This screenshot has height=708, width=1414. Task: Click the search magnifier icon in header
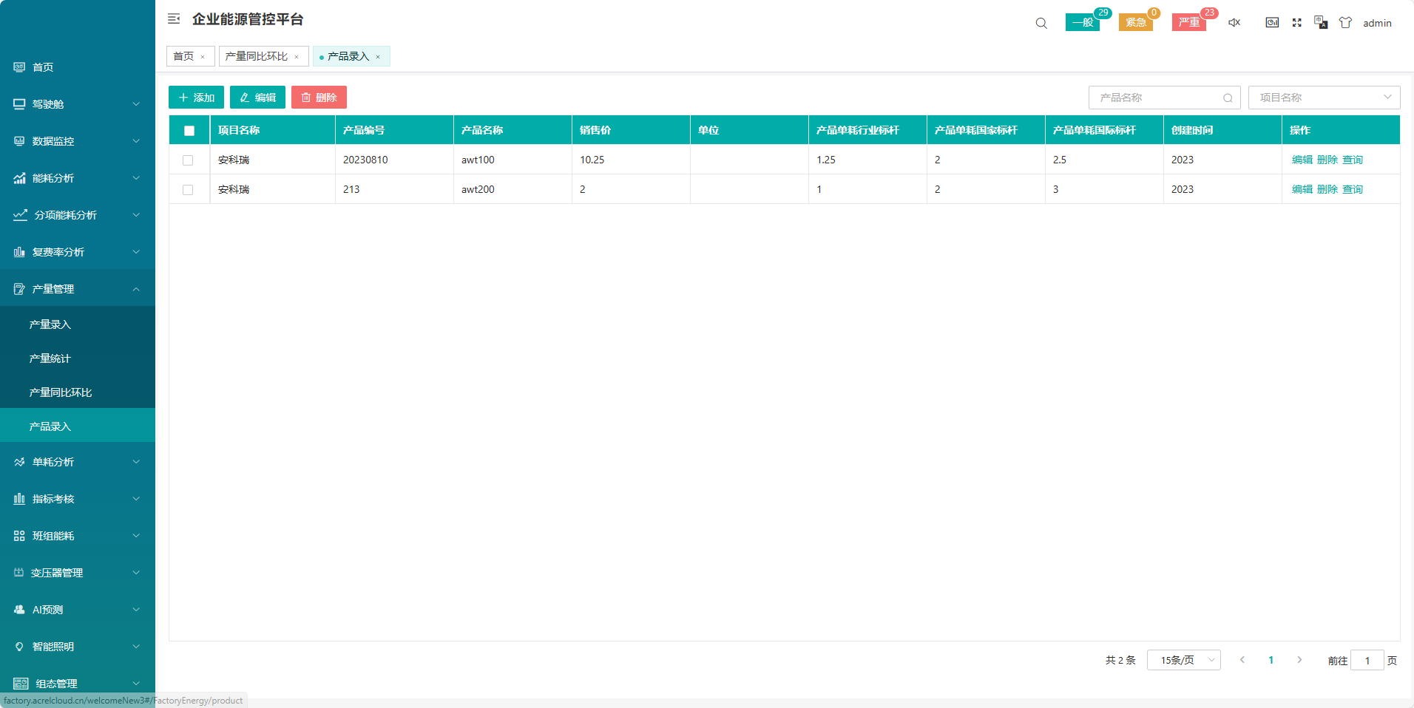click(1041, 23)
